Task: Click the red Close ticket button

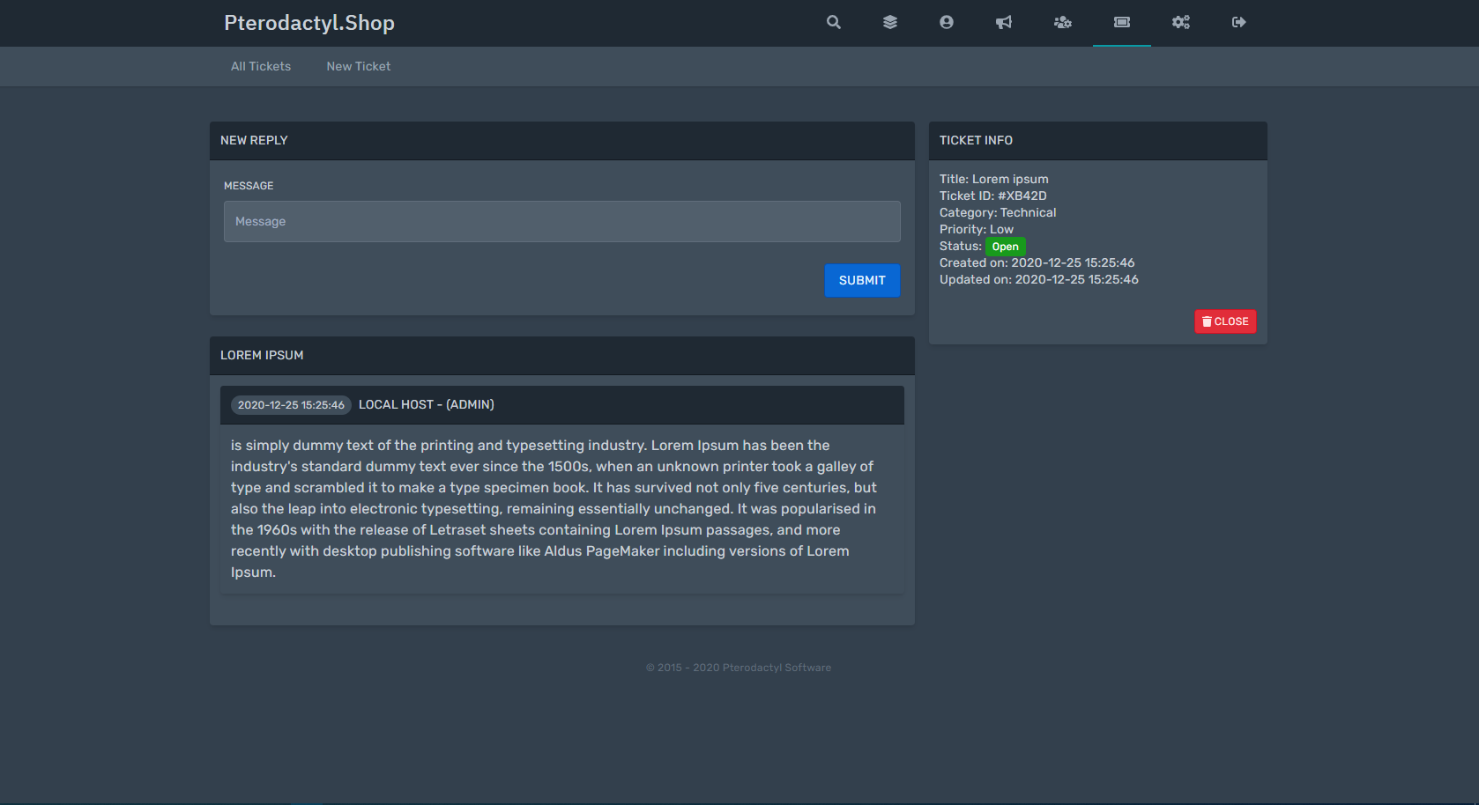Action: [1225, 321]
